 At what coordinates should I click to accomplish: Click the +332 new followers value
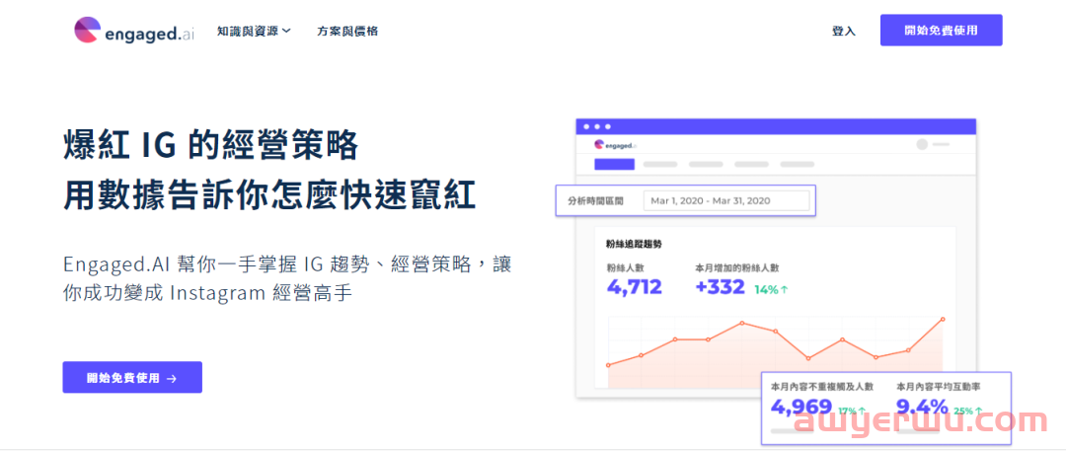pos(720,286)
